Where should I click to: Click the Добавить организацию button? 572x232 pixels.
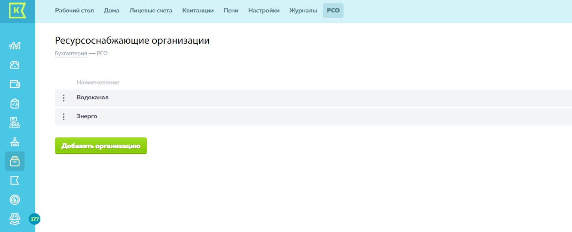[x=101, y=146]
